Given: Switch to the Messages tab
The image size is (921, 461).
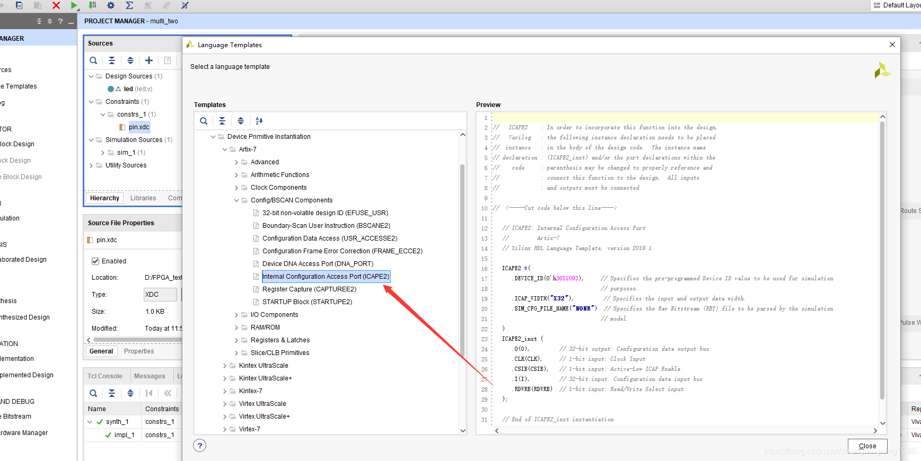Looking at the screenshot, I should click(x=150, y=376).
